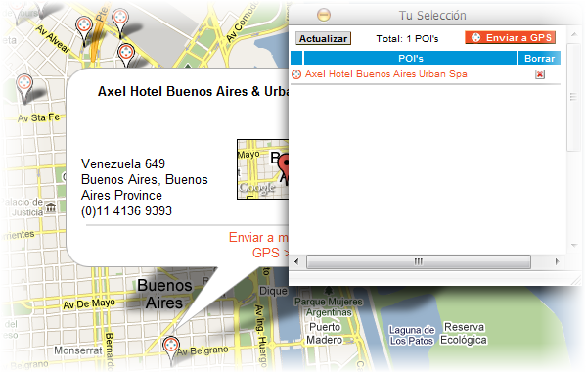Image resolution: width=586 pixels, height=373 pixels.
Task: Select map marker touching popup's top edge
Action: coord(126,56)
